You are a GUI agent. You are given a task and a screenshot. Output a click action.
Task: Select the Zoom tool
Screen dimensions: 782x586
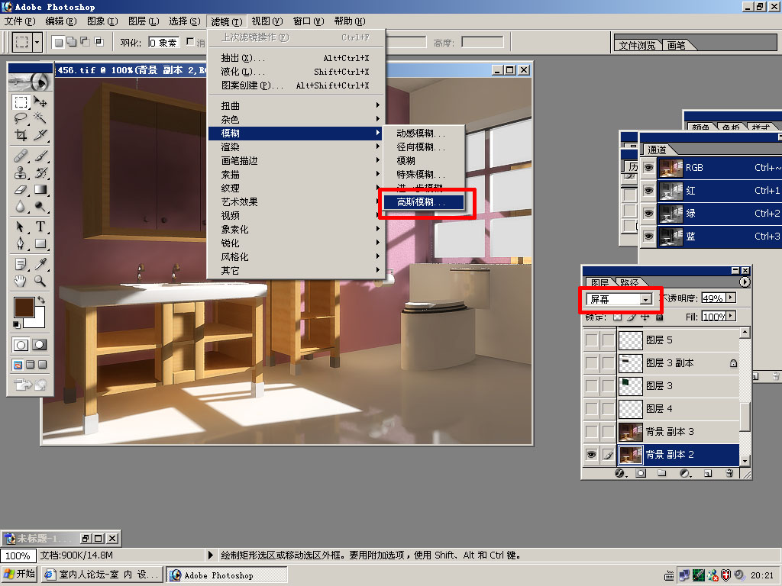[x=40, y=281]
